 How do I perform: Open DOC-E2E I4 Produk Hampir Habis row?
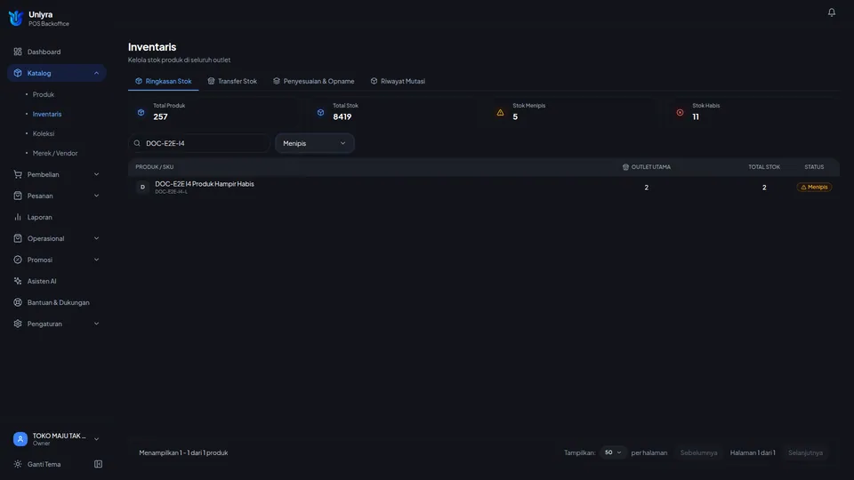[484, 188]
